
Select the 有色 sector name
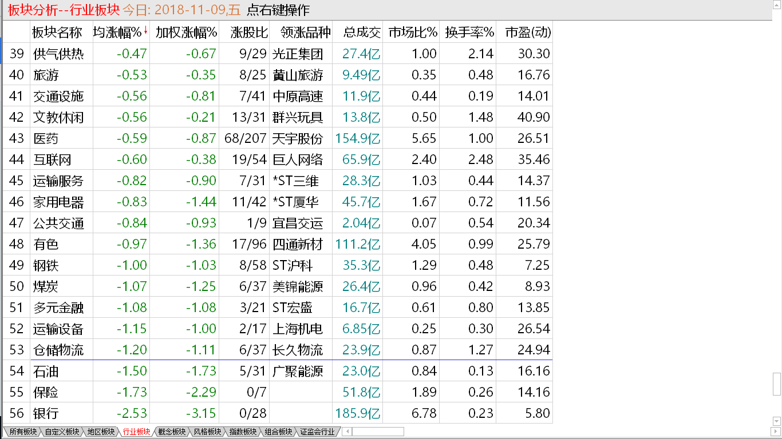46,244
